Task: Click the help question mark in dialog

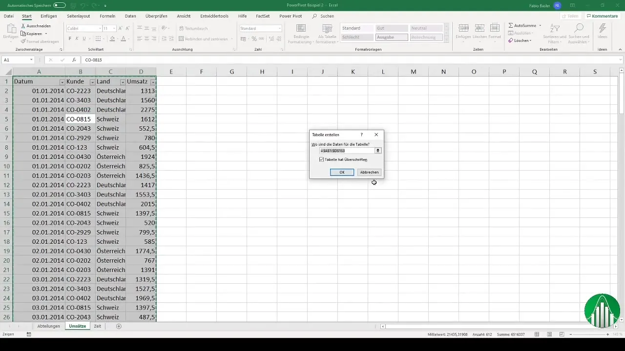Action: tap(361, 135)
